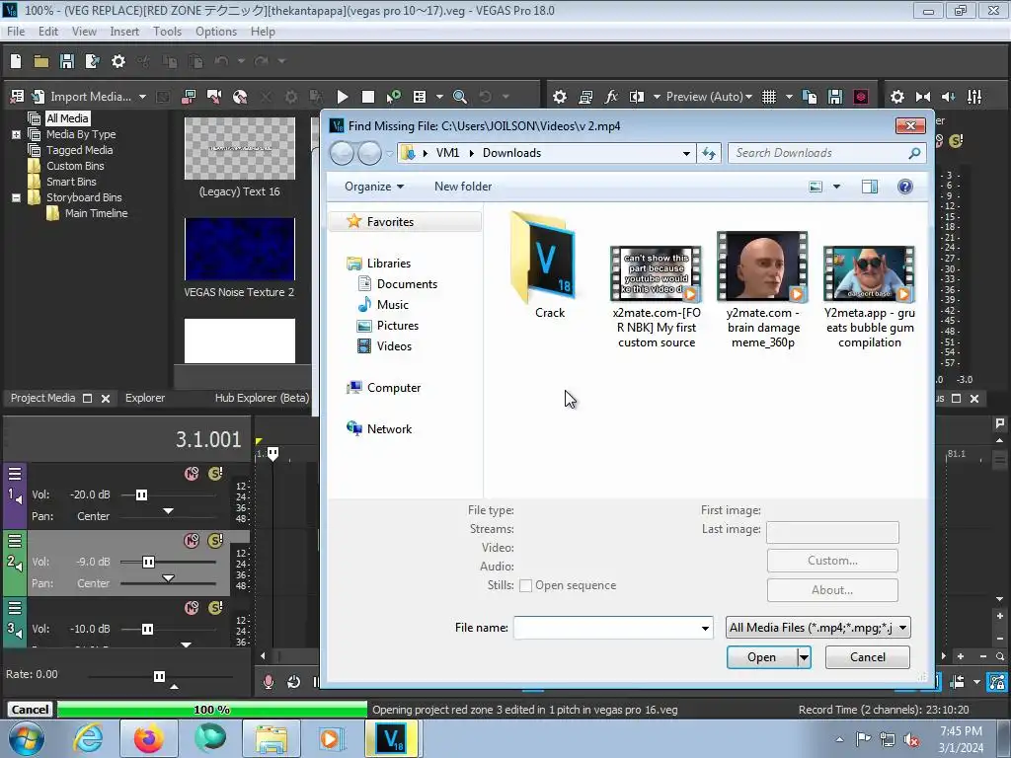Open the Project Media search magnifier
The width and height of the screenshot is (1011, 758).
coord(460,97)
